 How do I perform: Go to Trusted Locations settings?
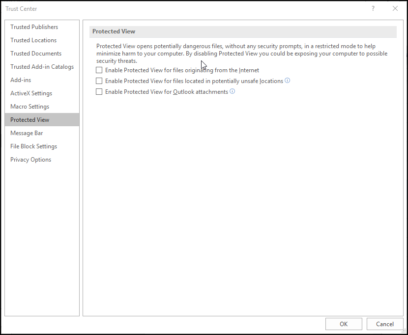click(x=33, y=40)
